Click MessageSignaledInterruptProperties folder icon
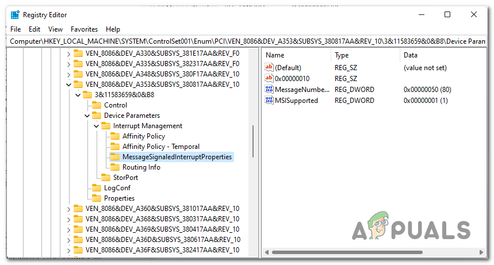Image resolution: width=494 pixels, height=265 pixels. coord(114,157)
